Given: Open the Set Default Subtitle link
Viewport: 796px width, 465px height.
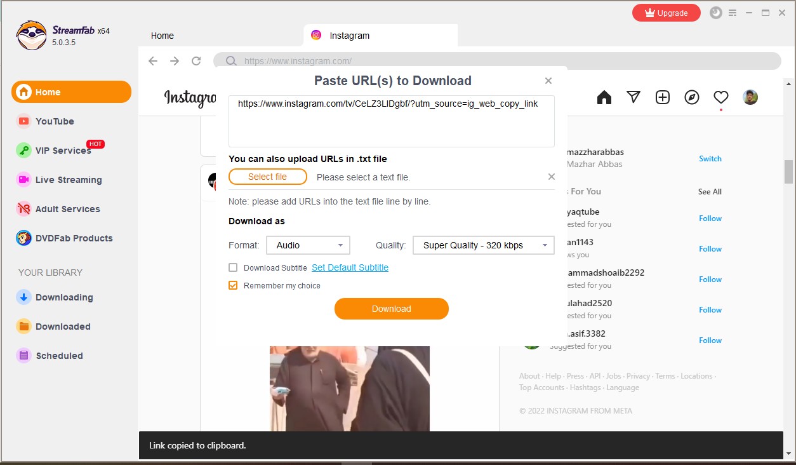Looking at the screenshot, I should pyautogui.click(x=350, y=267).
